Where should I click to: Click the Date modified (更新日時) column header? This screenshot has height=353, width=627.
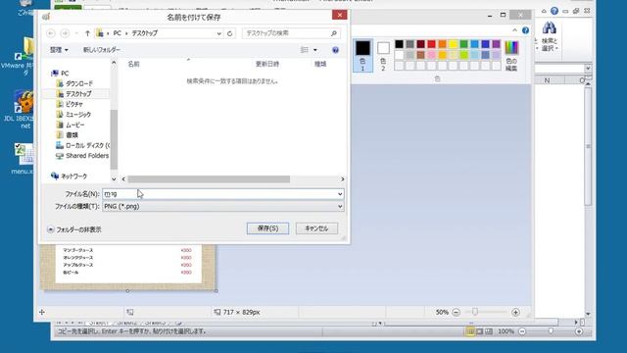click(x=267, y=64)
